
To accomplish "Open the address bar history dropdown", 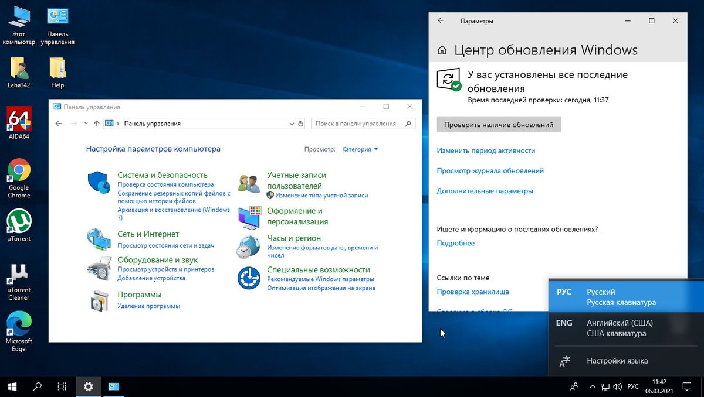I will point(292,124).
